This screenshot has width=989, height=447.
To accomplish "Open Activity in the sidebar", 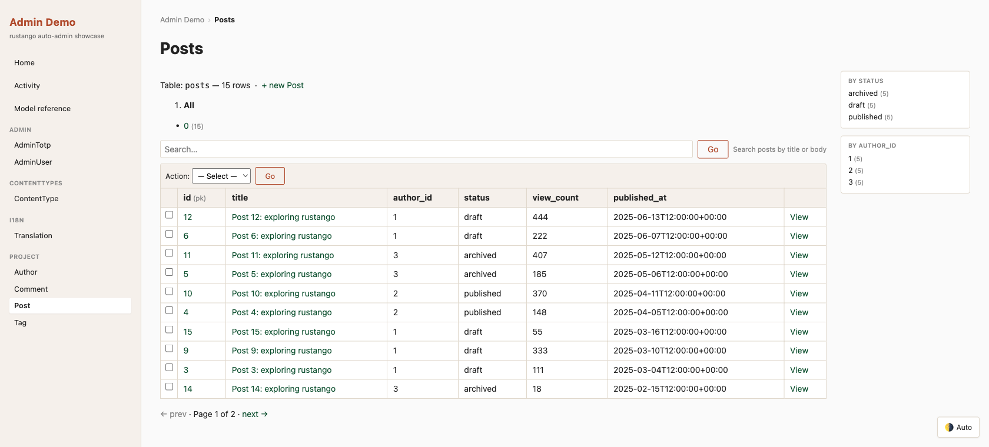I will [70, 86].
